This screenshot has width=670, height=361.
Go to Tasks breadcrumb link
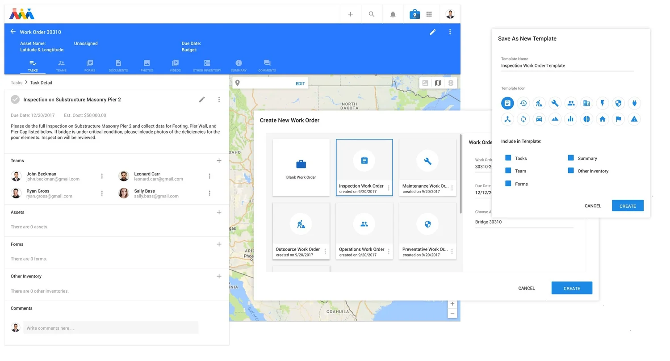tap(17, 83)
